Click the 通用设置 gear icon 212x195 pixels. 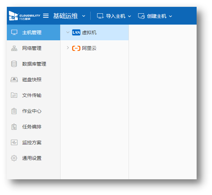tap(14, 158)
